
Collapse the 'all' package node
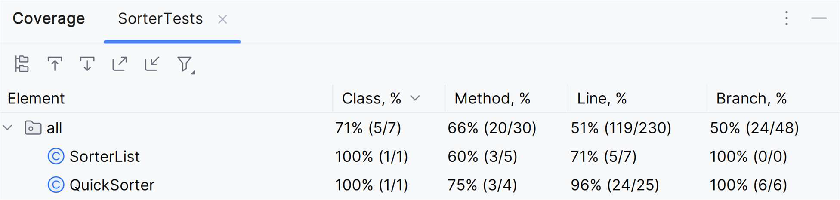click(x=8, y=128)
